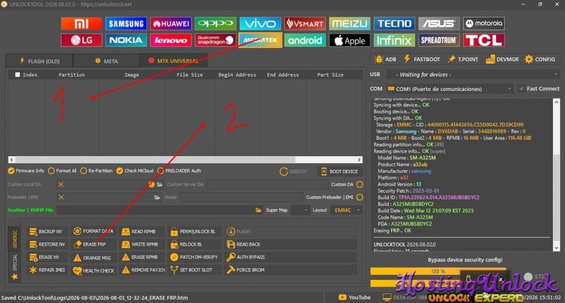Select the Apple brand logo

(350, 41)
